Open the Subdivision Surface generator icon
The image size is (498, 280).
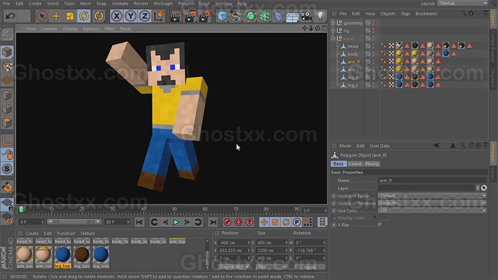coord(251,16)
